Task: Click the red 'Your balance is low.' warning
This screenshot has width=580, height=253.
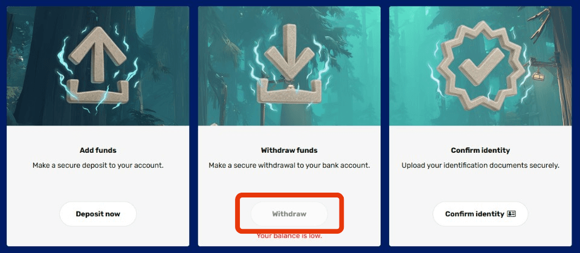Action: click(289, 235)
